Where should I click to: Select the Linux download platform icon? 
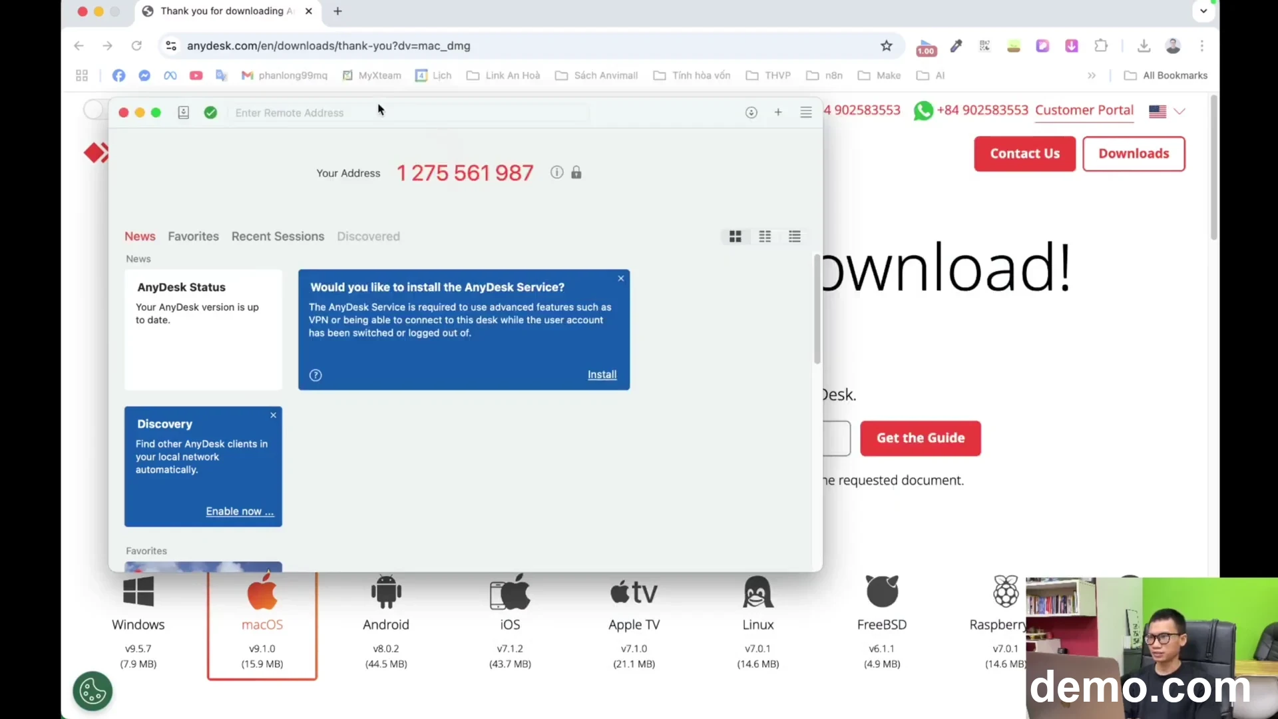[x=758, y=592]
